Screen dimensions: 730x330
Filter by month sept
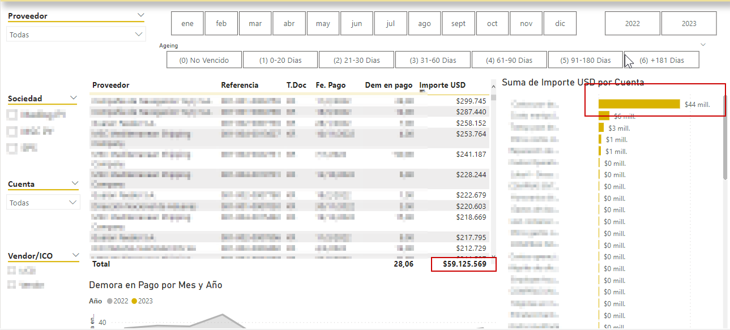pyautogui.click(x=459, y=23)
